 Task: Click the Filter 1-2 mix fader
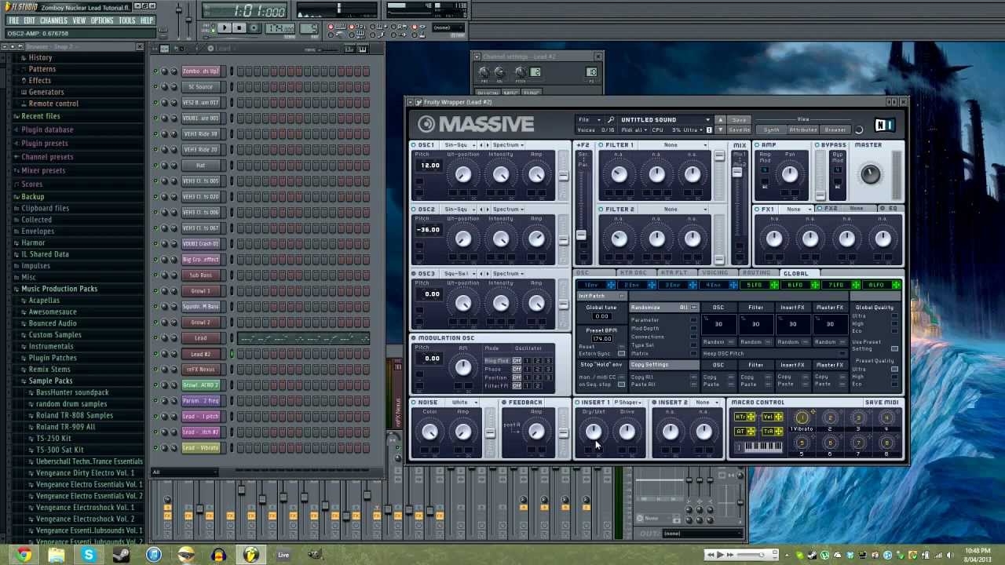coord(737,173)
